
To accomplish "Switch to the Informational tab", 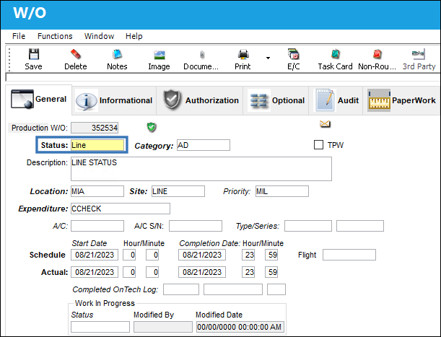I will tap(114, 100).
